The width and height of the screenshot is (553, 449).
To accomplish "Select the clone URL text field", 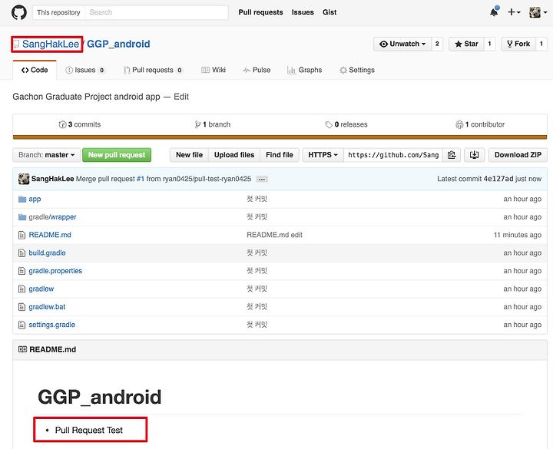I will [393, 155].
